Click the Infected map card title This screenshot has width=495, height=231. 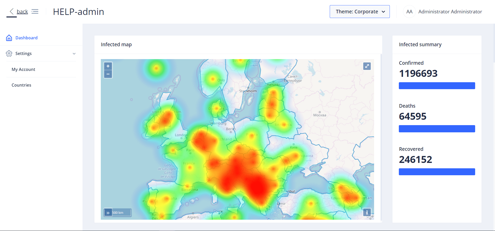click(116, 44)
